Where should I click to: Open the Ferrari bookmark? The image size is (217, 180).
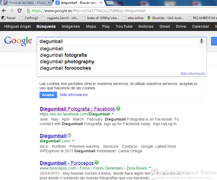point(8,18)
